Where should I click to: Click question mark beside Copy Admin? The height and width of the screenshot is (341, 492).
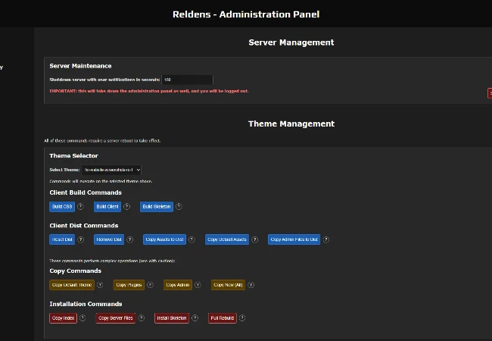198,285
